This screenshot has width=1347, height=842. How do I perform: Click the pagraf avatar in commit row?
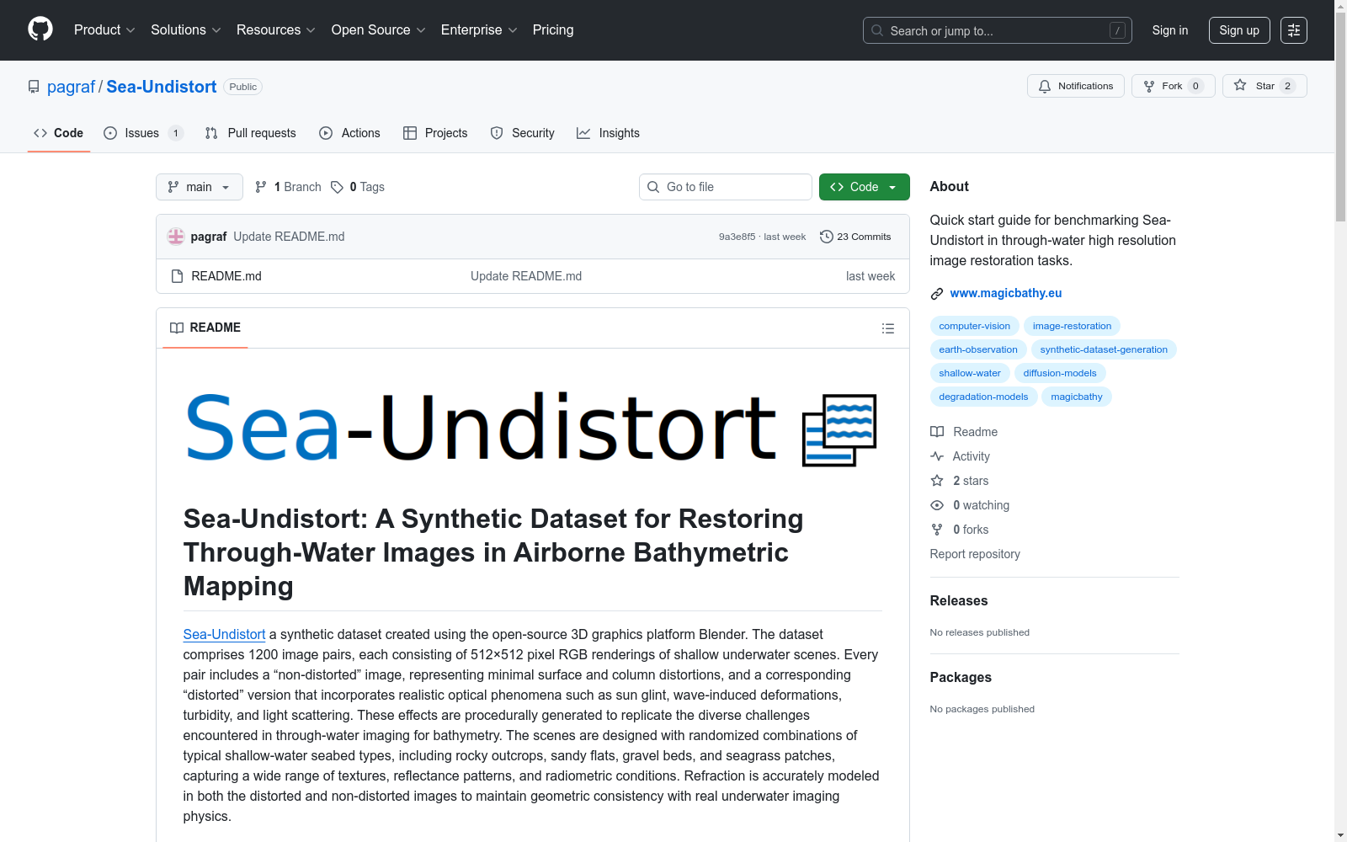pyautogui.click(x=176, y=237)
